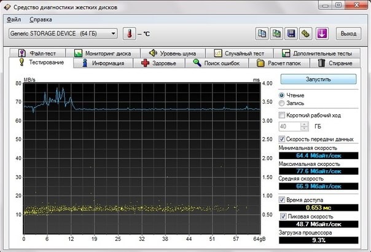Open the Файл menu
Screen dimensions: 371x252
tap(14, 18)
